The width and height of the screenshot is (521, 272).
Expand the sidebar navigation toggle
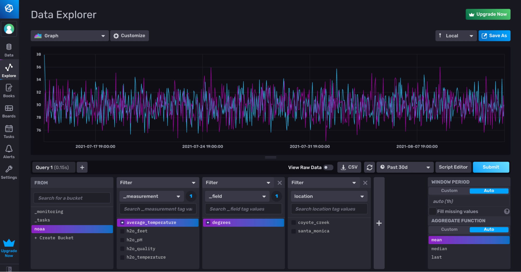point(9,269)
